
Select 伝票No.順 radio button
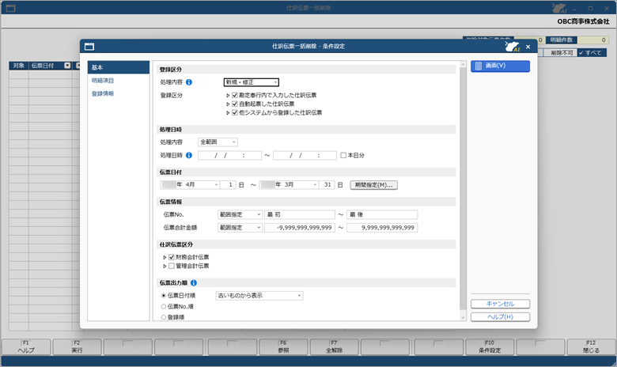164,306
